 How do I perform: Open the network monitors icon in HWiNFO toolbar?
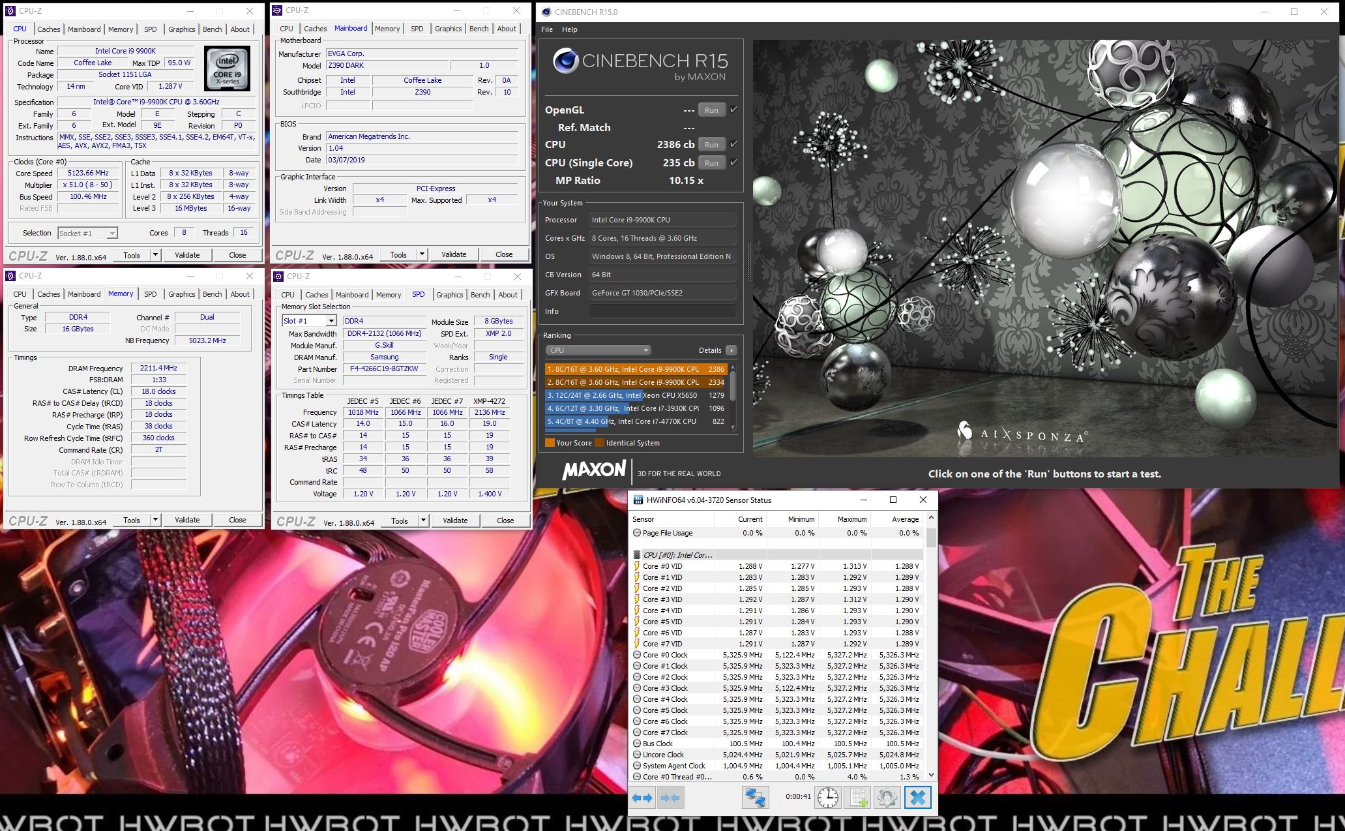coord(755,797)
